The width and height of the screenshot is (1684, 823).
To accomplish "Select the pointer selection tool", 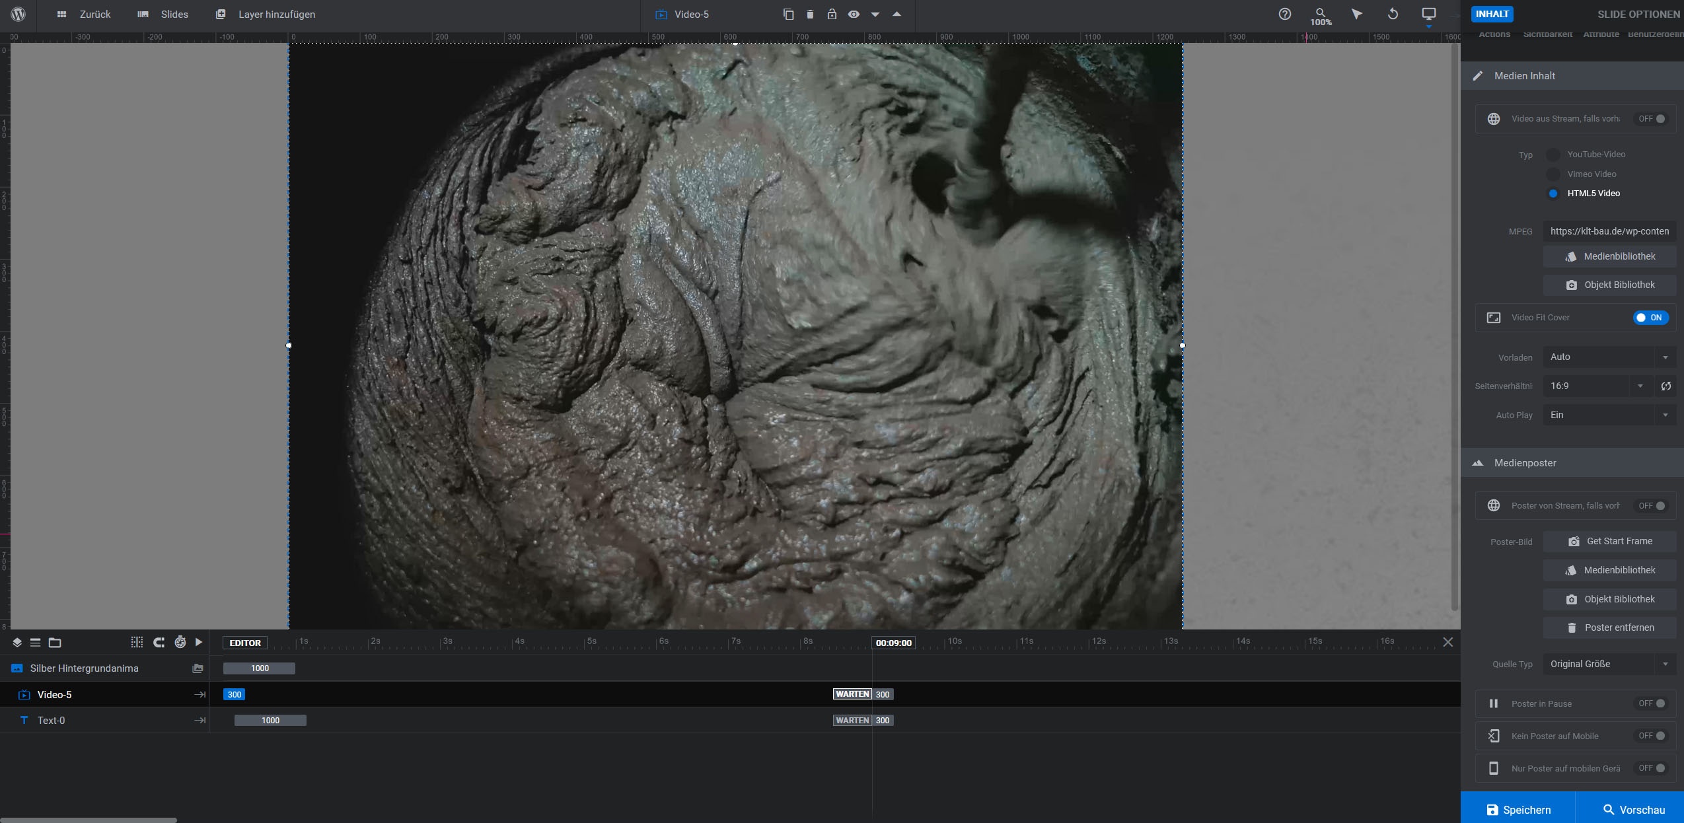I will 1356,14.
